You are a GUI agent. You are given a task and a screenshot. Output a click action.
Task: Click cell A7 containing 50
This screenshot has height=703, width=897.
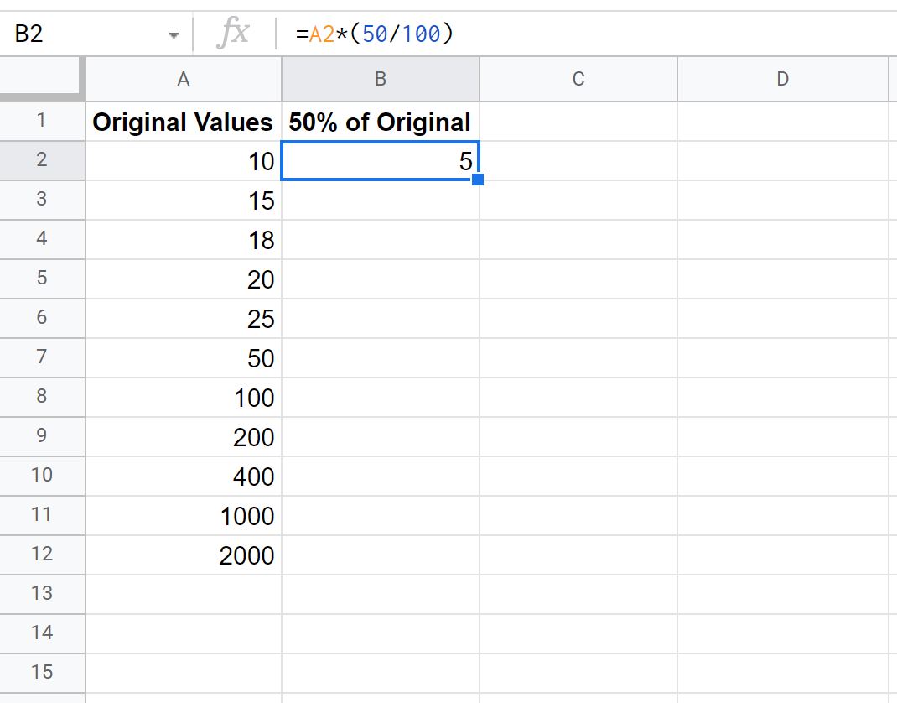pos(183,358)
